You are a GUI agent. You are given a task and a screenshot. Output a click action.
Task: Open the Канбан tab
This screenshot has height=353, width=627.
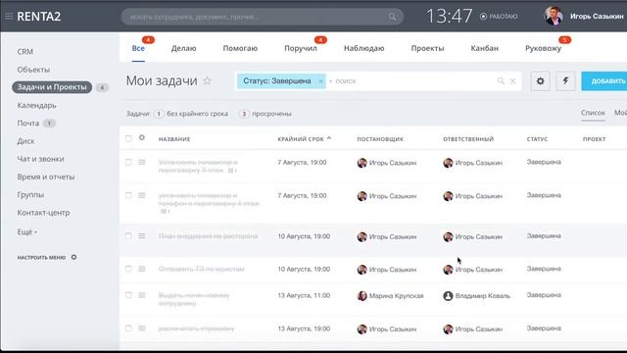tap(484, 48)
